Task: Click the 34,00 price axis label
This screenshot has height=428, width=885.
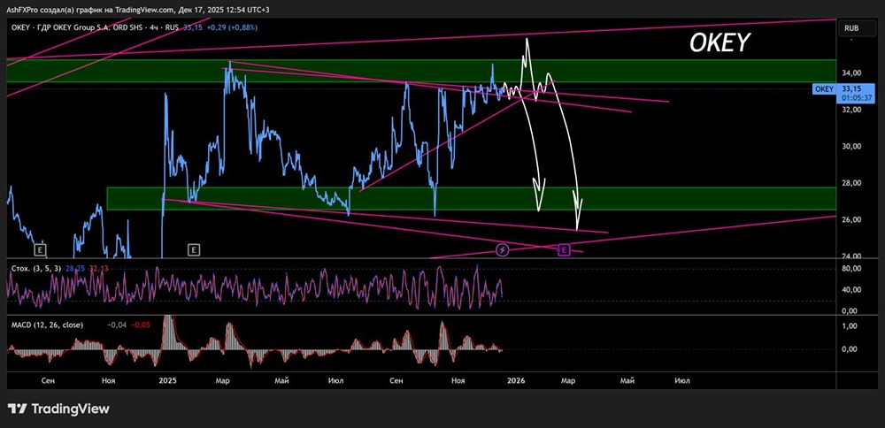Action: (x=851, y=73)
